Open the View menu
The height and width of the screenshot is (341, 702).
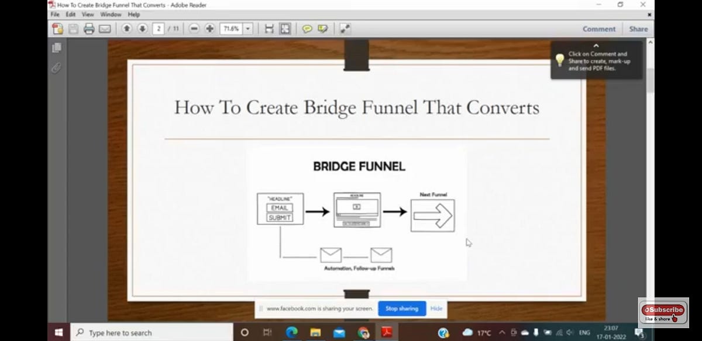coord(87,14)
